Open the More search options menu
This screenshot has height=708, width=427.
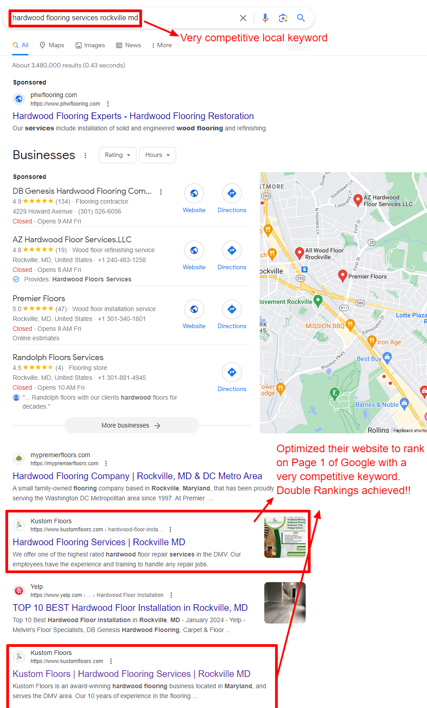(x=162, y=45)
